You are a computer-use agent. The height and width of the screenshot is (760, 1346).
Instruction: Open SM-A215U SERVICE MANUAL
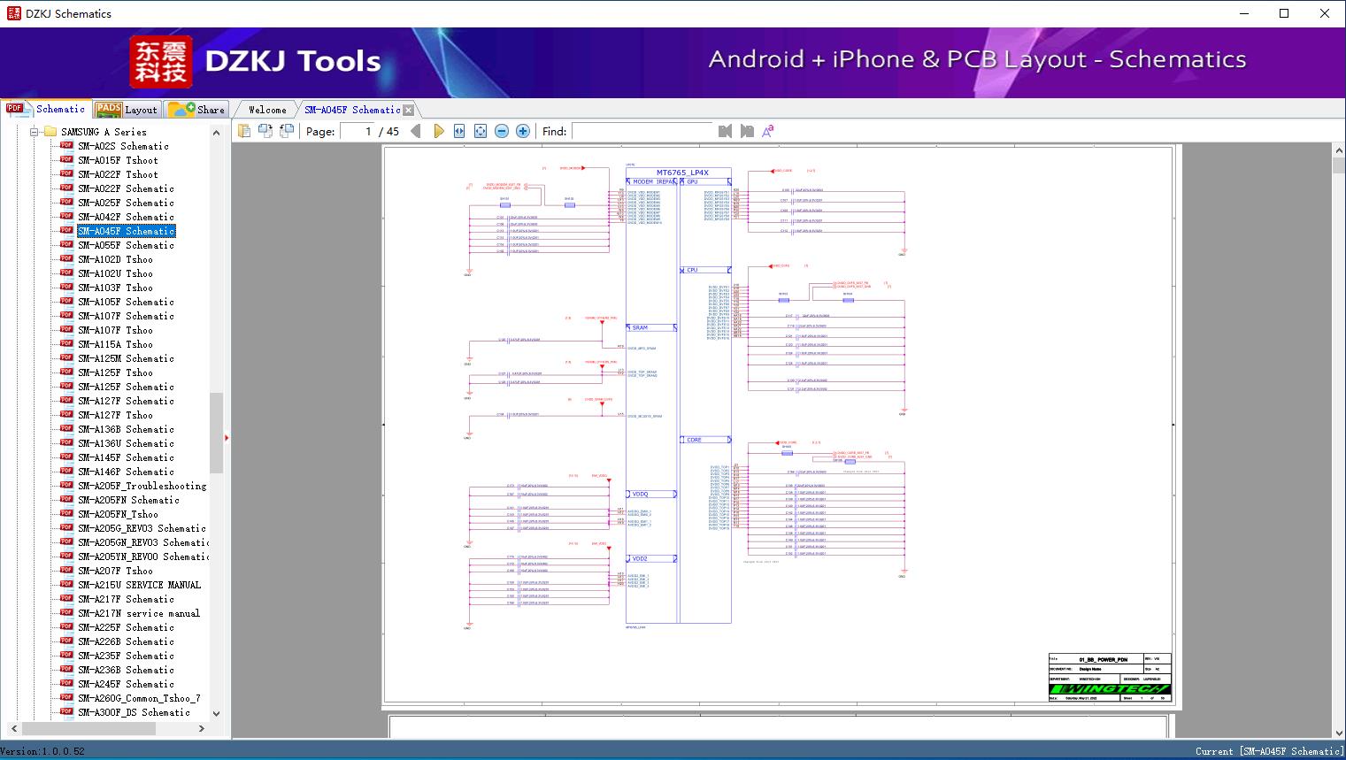[x=139, y=585]
